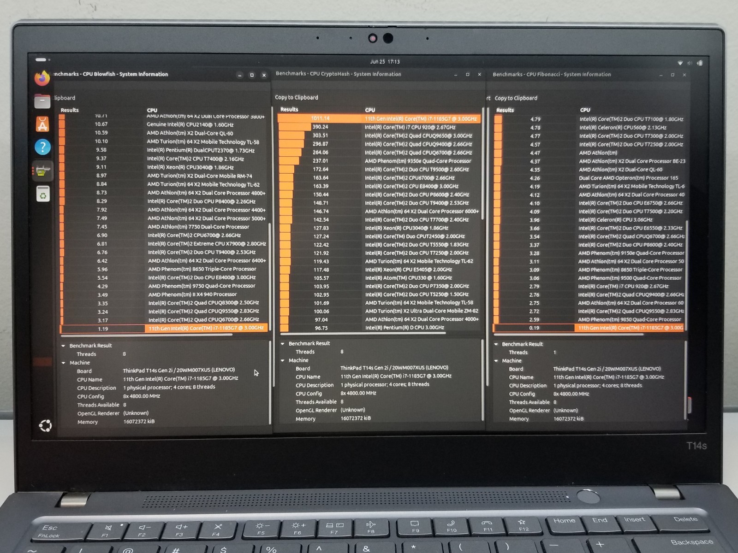
Task: Click Copy to Clipboard in CryptoHash window
Action: (297, 97)
